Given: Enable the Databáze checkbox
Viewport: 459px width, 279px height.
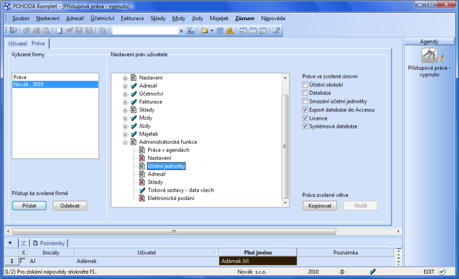Looking at the screenshot, I should click(305, 93).
